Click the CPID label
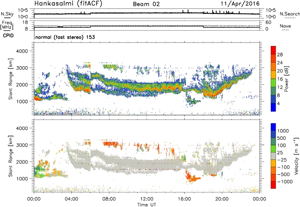The image size is (300, 207). click(x=8, y=35)
